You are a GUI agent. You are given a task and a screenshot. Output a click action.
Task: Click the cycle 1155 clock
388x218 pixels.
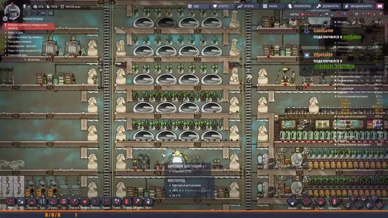12,12
